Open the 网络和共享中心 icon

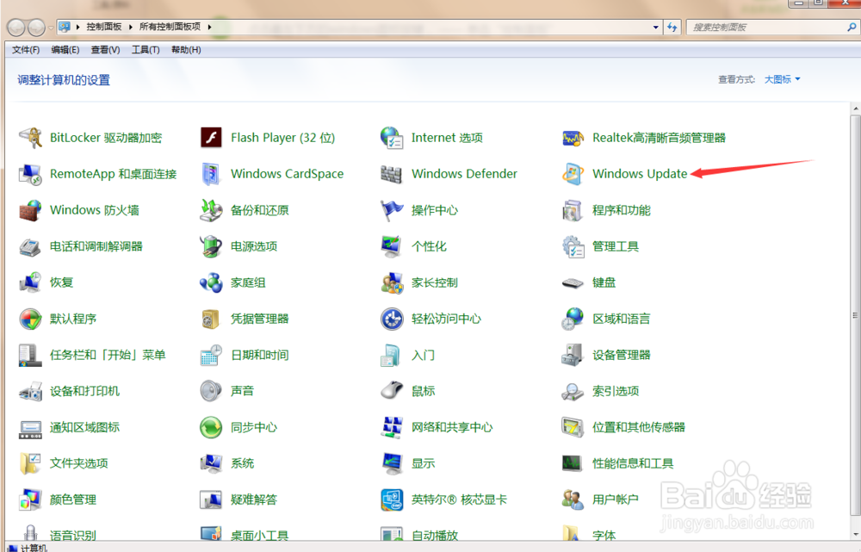click(x=392, y=427)
